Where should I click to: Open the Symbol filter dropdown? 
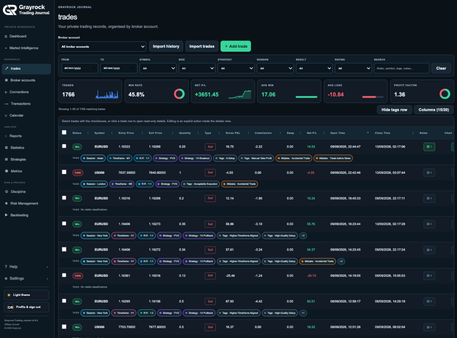click(158, 68)
